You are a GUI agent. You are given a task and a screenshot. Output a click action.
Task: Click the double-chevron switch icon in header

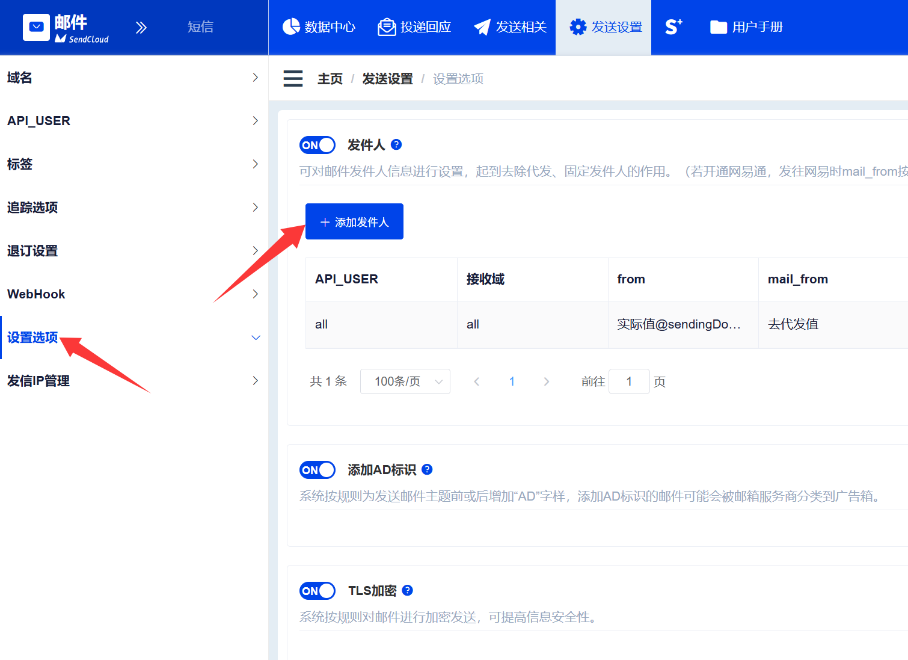pos(141,28)
